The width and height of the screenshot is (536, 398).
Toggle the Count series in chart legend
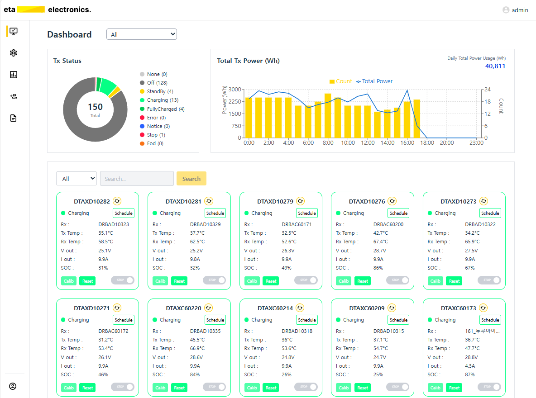click(340, 81)
